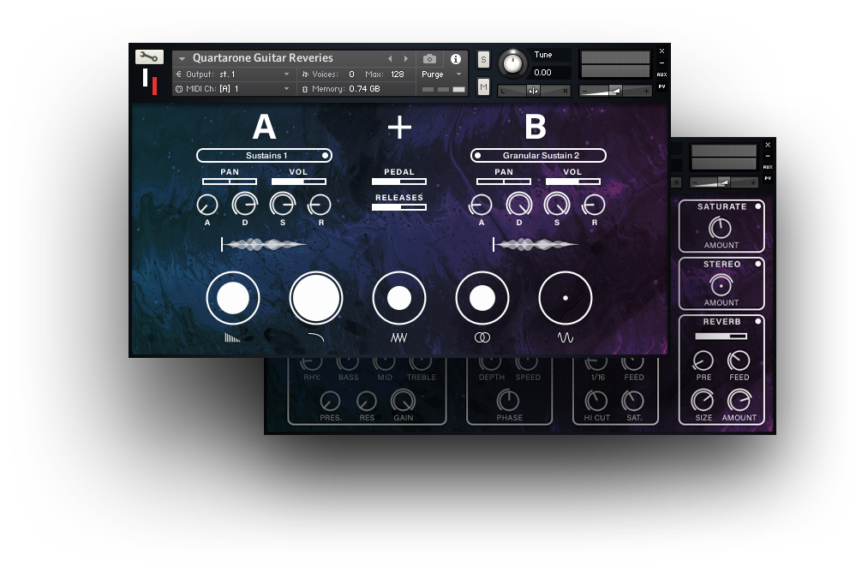Toggle the layer A on/off dot
The height and width of the screenshot is (572, 862).
pos(325,156)
